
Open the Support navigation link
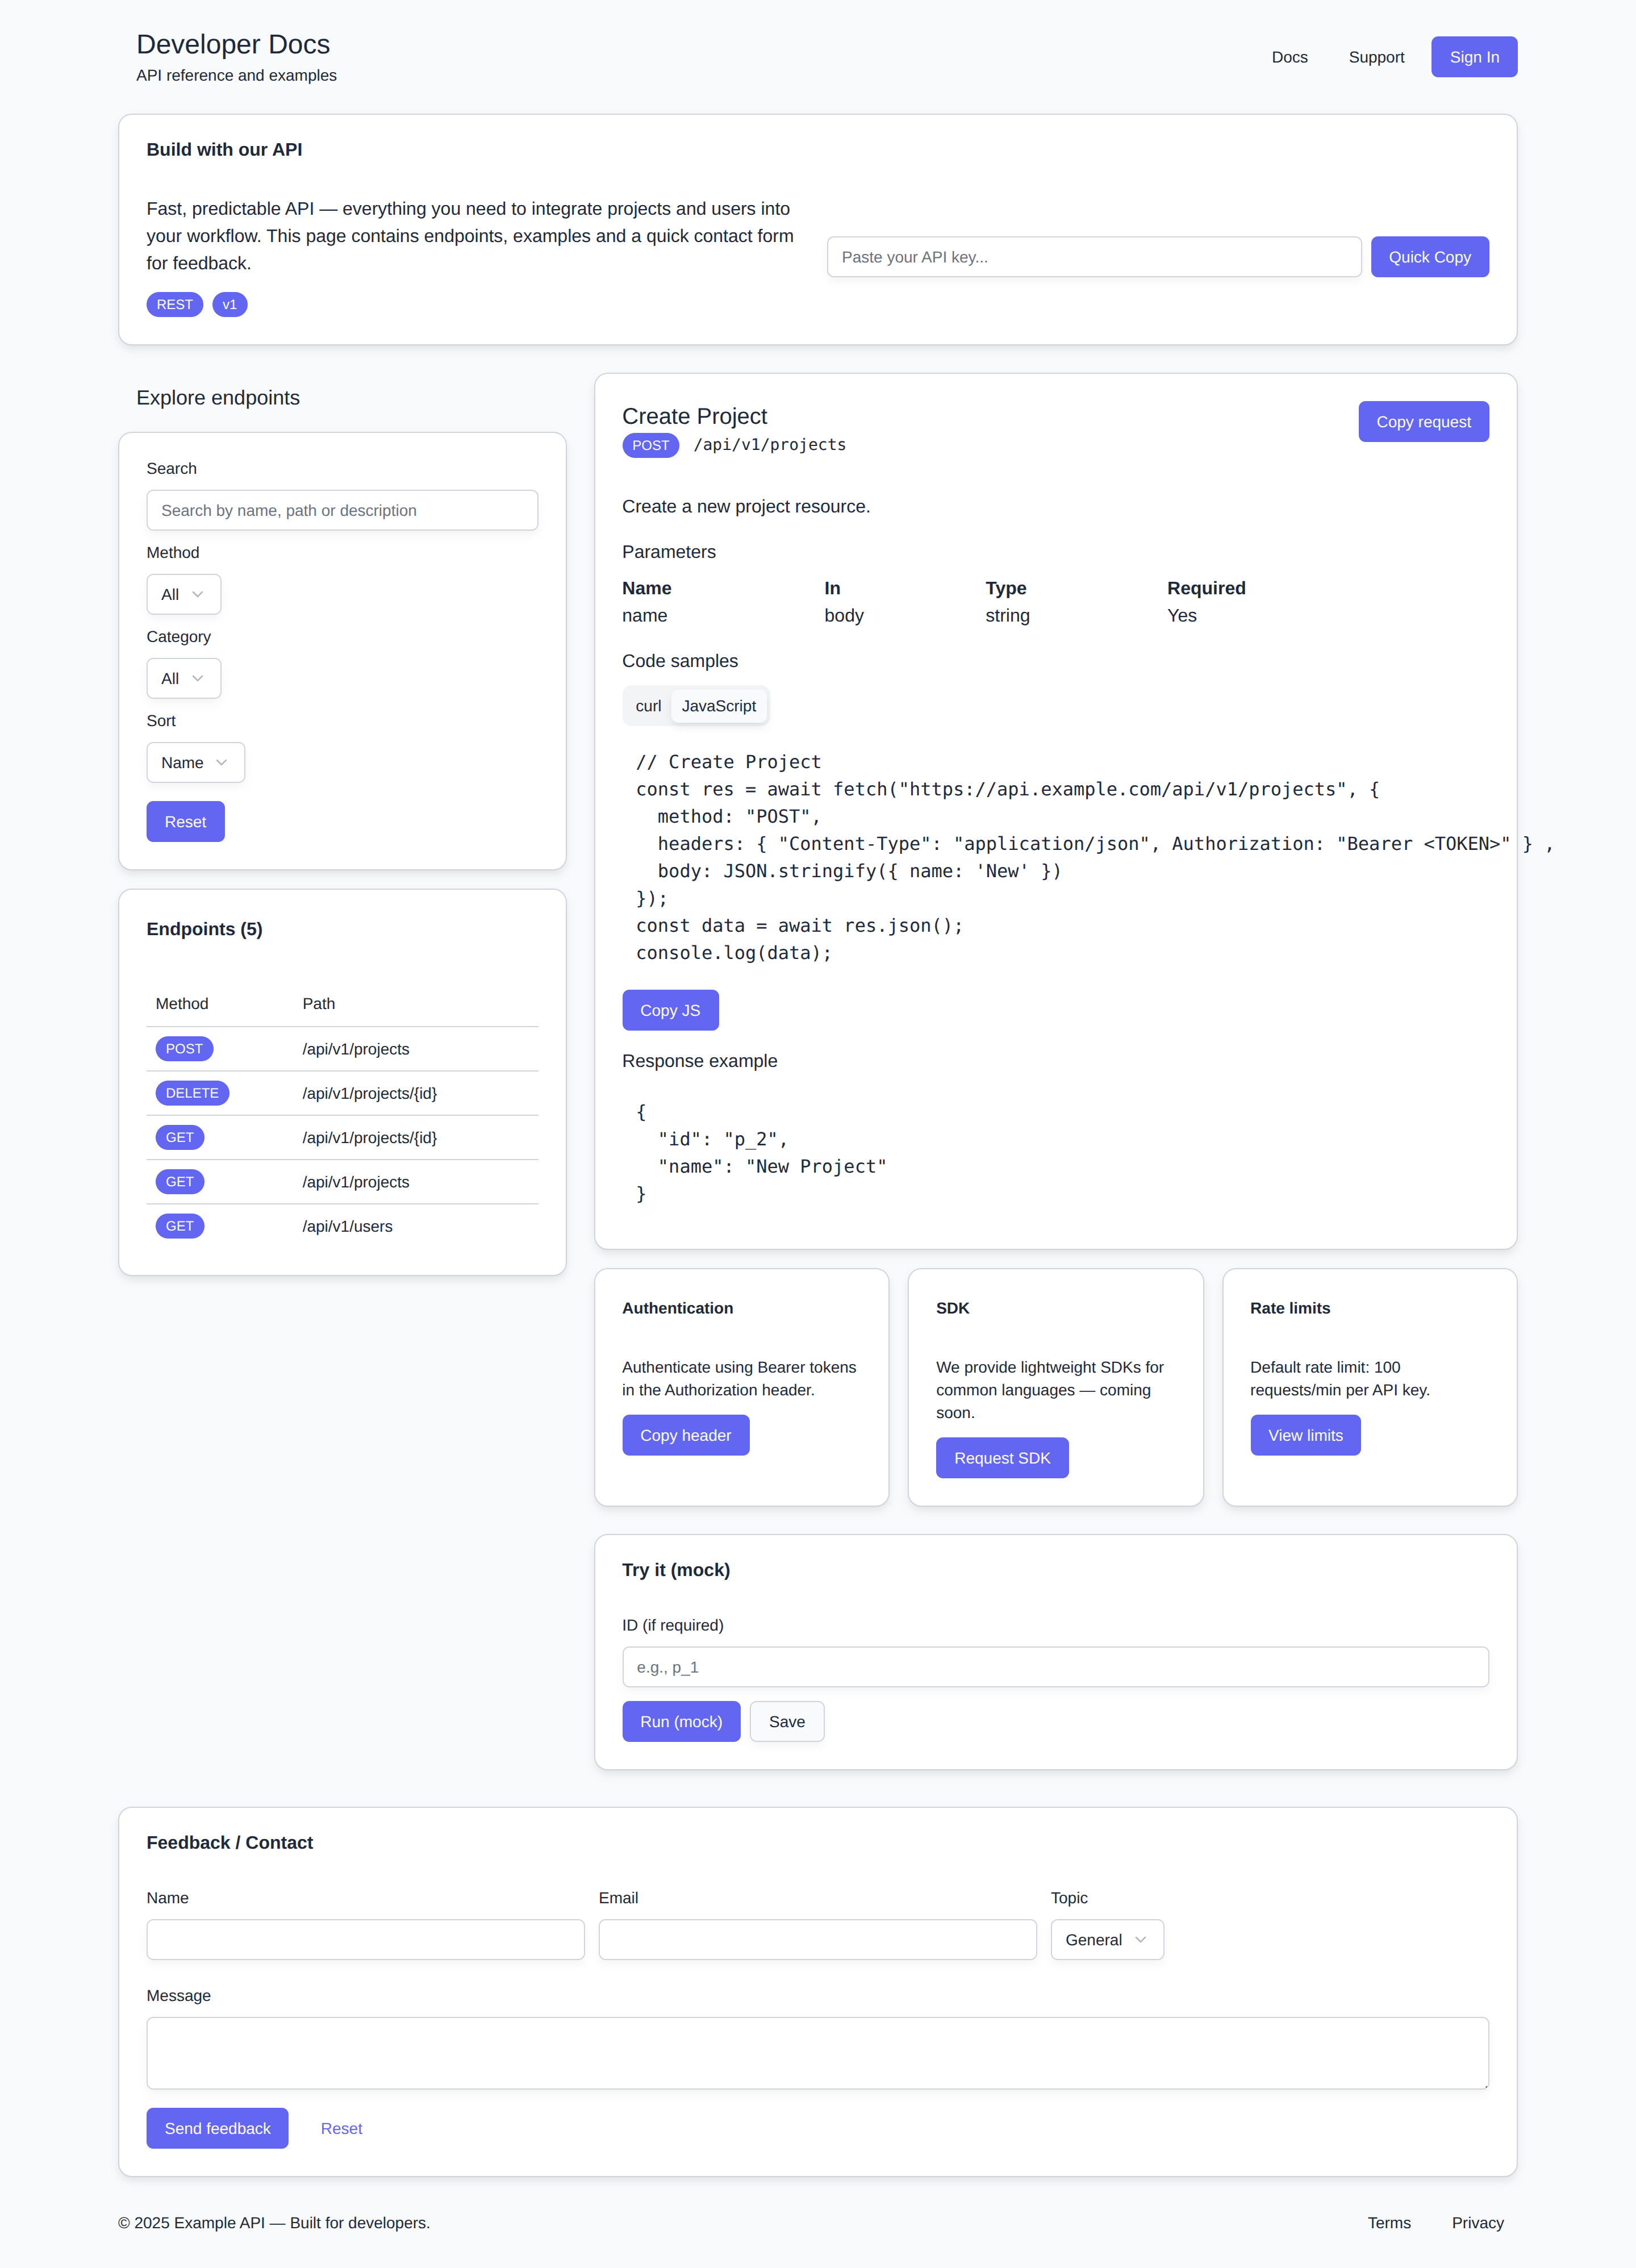click(1376, 57)
